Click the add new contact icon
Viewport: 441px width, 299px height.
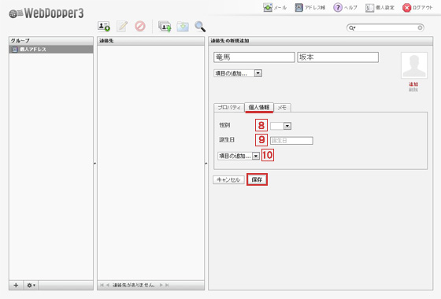tap(104, 27)
